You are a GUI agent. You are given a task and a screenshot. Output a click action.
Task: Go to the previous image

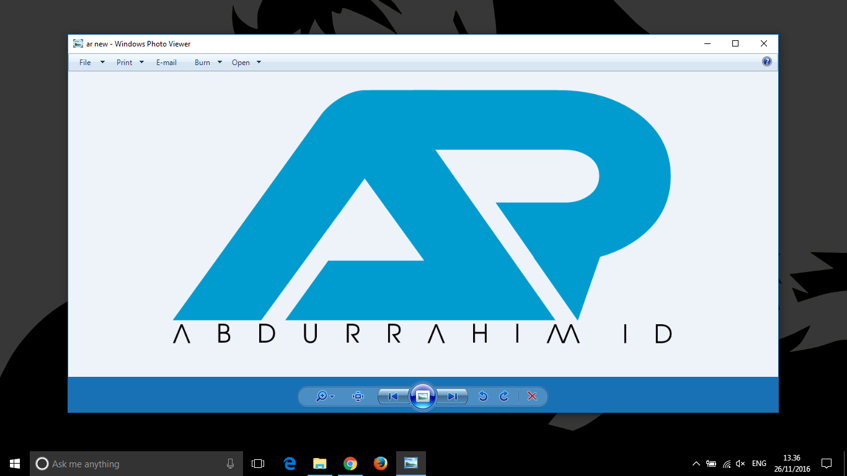[x=392, y=396]
